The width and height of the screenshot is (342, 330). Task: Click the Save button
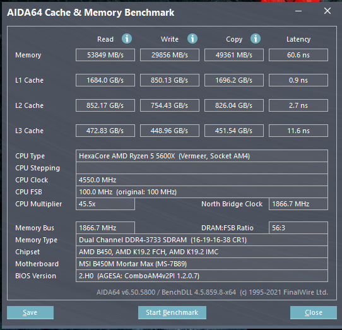30,312
